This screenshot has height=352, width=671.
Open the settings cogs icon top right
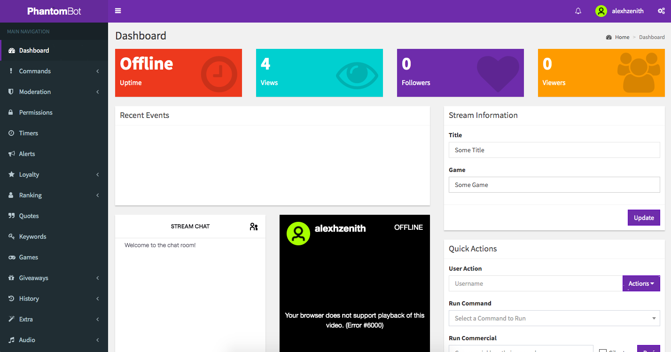pos(661,11)
